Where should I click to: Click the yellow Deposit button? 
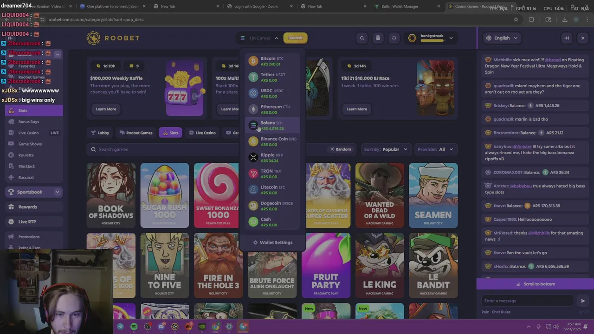(x=295, y=38)
